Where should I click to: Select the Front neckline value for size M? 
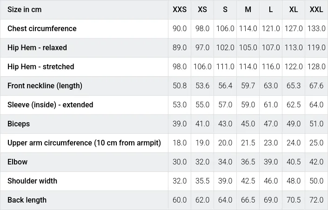[x=248, y=85]
